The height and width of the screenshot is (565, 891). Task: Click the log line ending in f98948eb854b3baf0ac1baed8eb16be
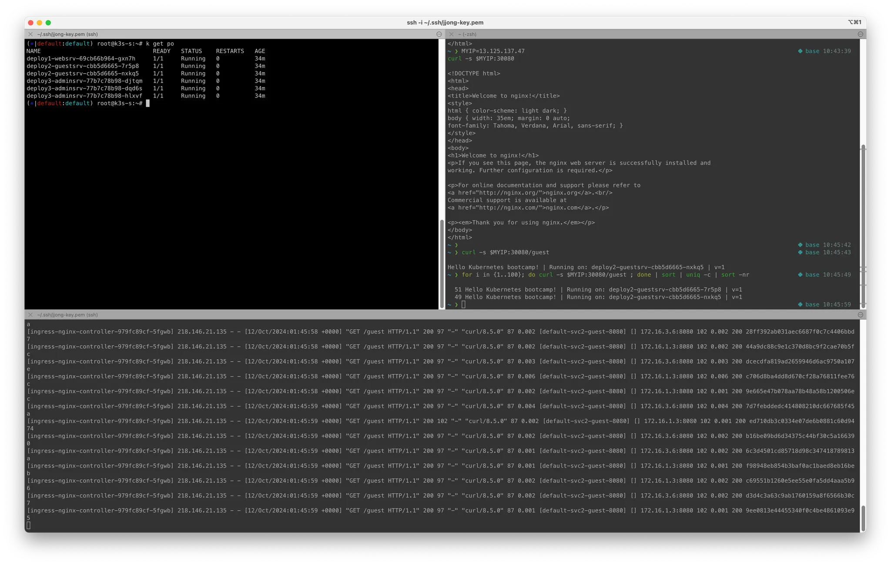pyautogui.click(x=441, y=466)
